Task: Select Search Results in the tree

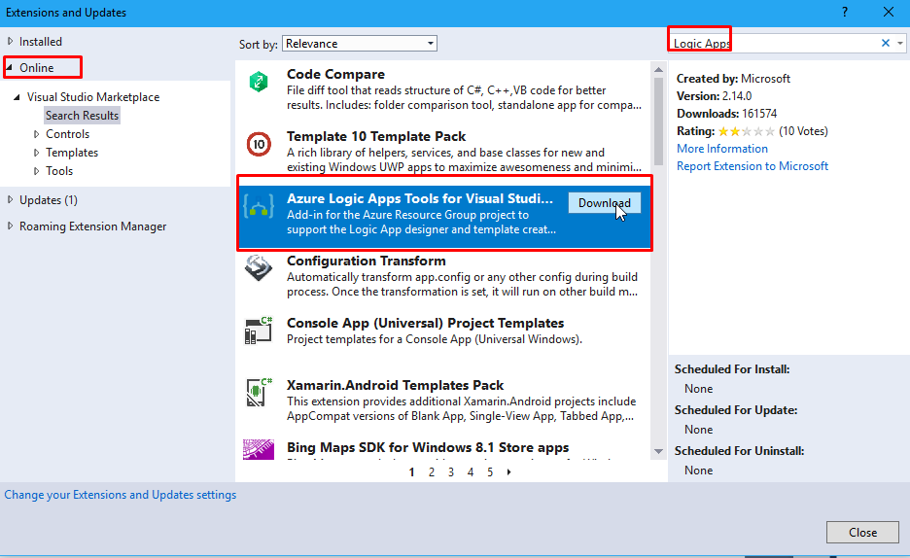Action: pyautogui.click(x=82, y=116)
